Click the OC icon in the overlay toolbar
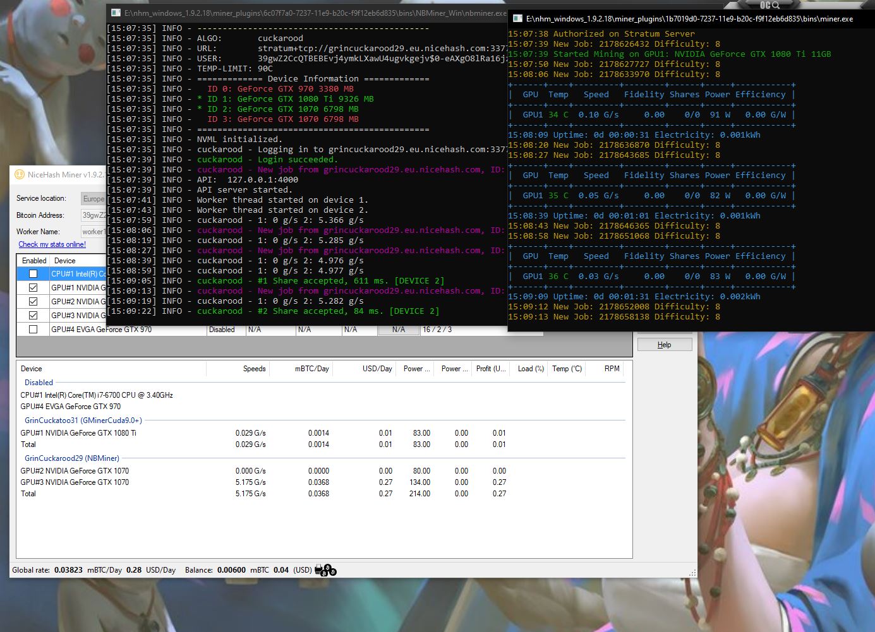The width and height of the screenshot is (875, 632). (x=765, y=5)
